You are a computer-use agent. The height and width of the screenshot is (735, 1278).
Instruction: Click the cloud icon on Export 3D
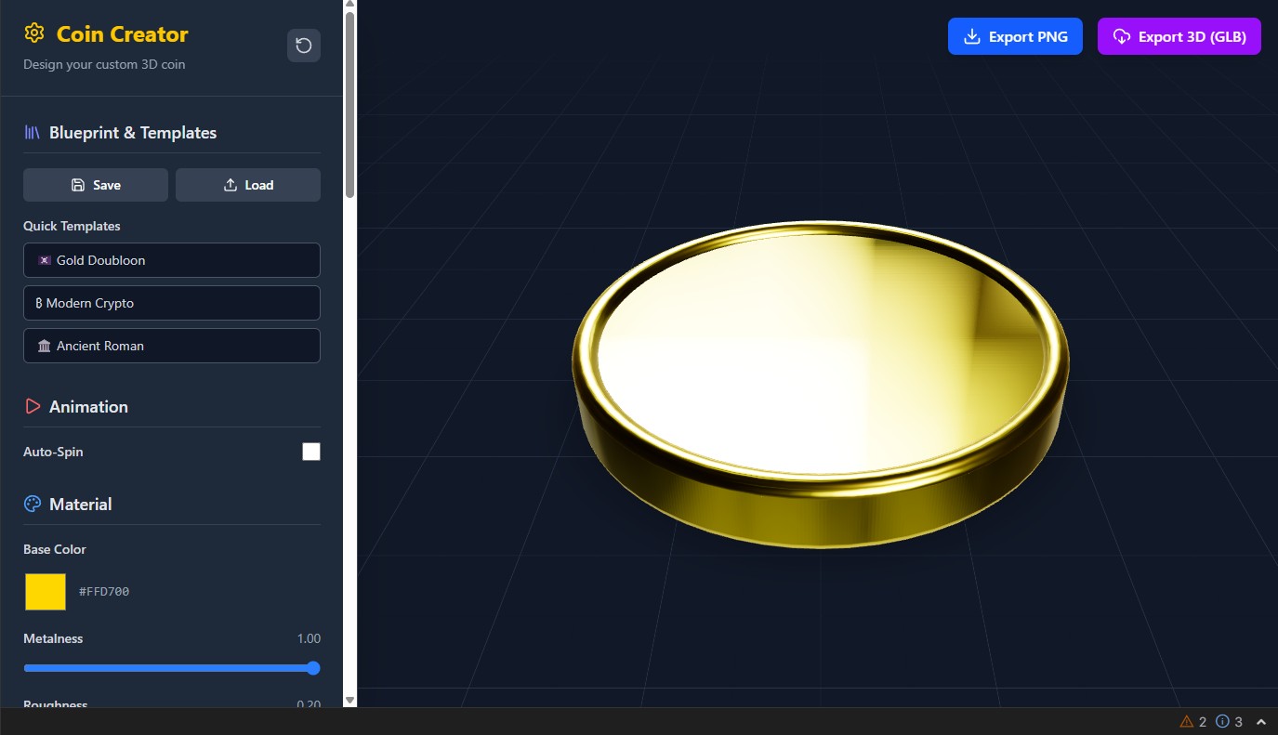1122,36
